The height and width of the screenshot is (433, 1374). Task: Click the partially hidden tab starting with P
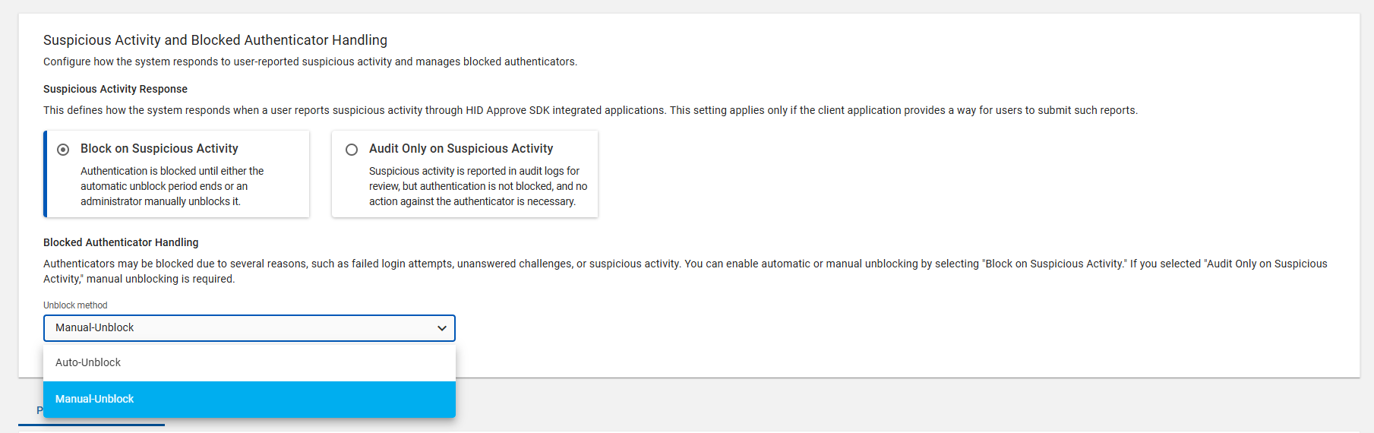39,410
